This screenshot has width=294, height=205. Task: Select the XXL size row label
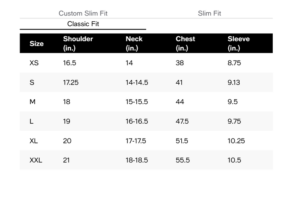pyautogui.click(x=36, y=160)
